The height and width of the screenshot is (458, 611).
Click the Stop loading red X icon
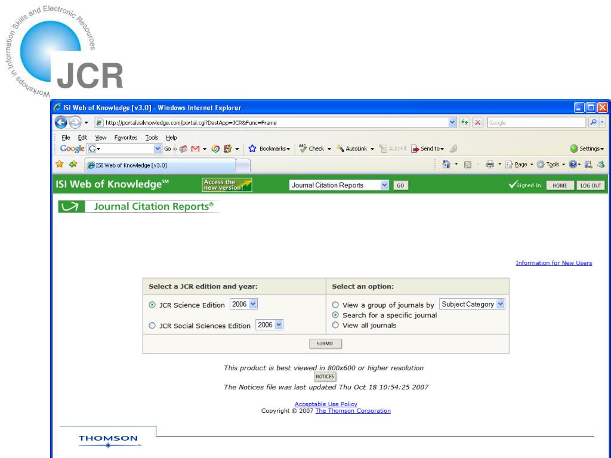click(478, 122)
